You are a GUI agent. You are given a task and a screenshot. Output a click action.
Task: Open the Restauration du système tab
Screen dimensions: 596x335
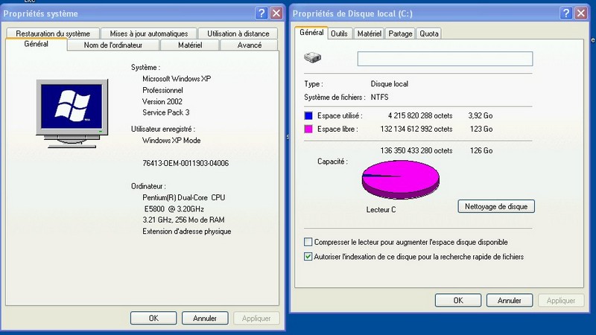point(53,33)
